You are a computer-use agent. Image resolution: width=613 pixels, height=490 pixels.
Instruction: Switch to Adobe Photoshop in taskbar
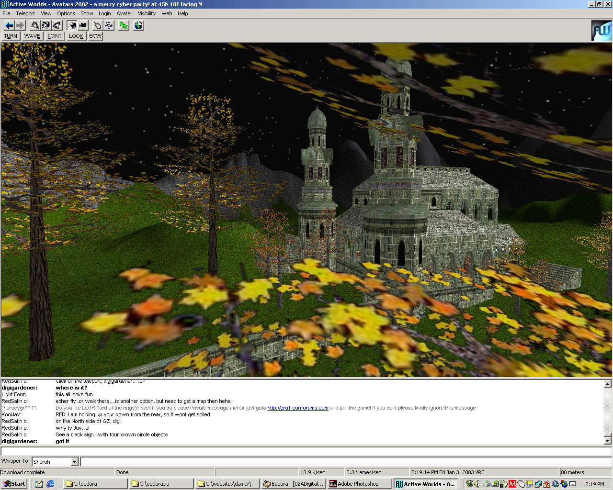358,484
